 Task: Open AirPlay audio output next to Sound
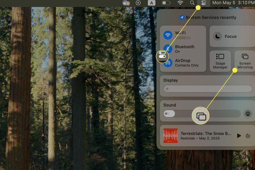point(248,114)
